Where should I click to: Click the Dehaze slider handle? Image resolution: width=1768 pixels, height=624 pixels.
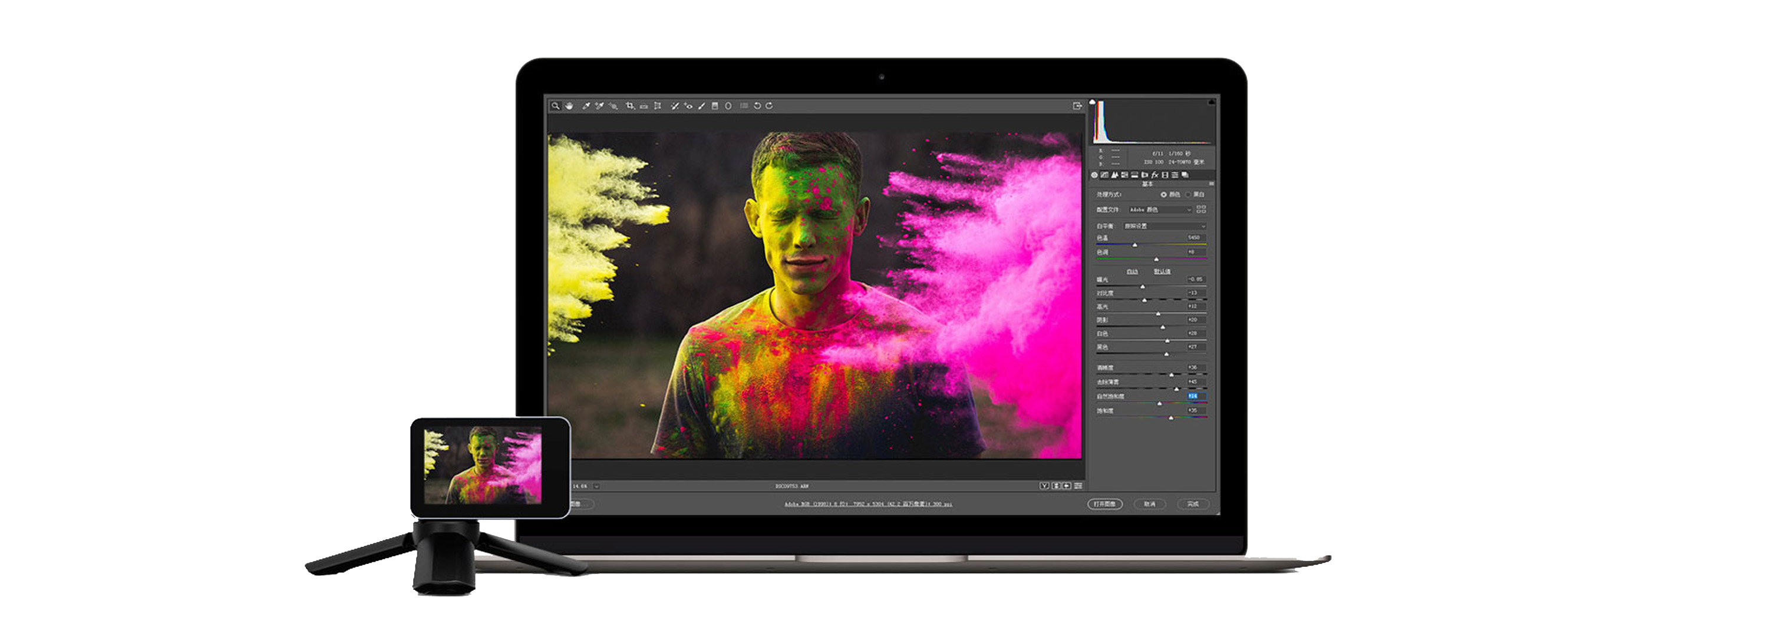pos(1177,390)
